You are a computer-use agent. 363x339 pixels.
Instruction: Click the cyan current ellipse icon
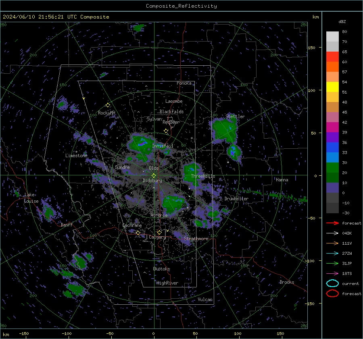pyautogui.click(x=332, y=283)
